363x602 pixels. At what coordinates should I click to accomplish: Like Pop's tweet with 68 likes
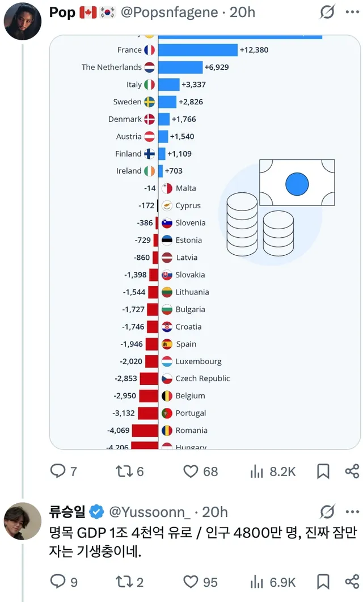[192, 471]
